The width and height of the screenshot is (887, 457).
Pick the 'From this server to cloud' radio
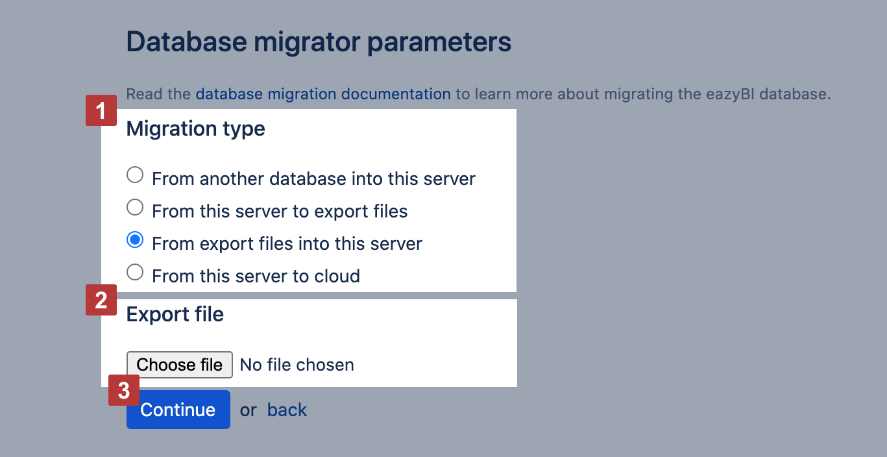coord(135,273)
